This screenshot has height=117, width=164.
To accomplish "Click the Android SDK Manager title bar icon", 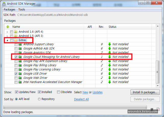I will point(4,4).
